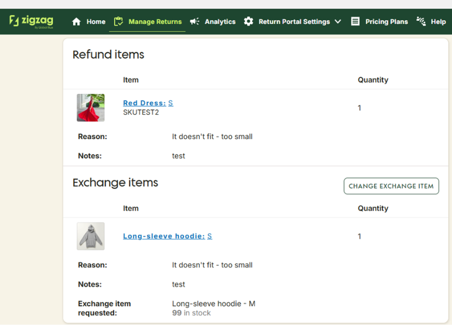This screenshot has width=452, height=325.
Task: Click the Analytics megaphone icon
Action: click(x=195, y=21)
